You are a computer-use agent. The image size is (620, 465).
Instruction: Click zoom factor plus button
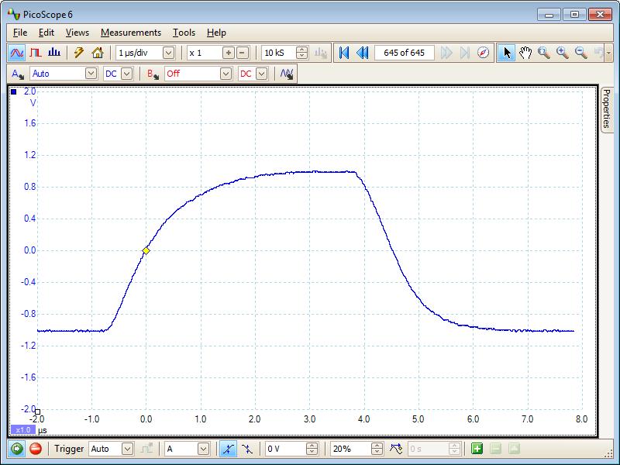(x=228, y=53)
